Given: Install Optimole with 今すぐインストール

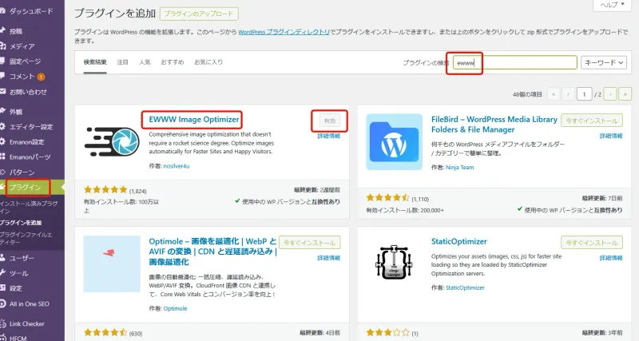Looking at the screenshot, I should tap(310, 243).
